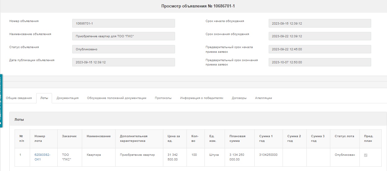387x171 pixels.
Task: Click the Номер объявления field
Action: [123, 23]
